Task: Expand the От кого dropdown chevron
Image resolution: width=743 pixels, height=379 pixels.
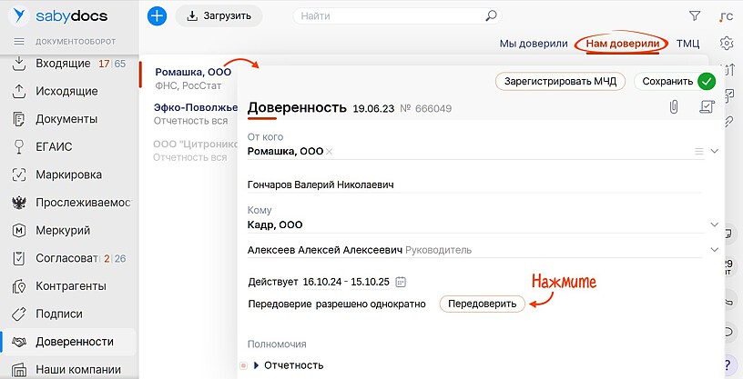Action: coord(715,151)
